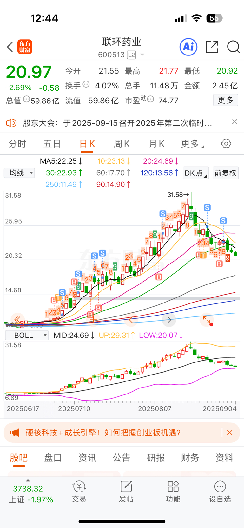Screen dimensions: 244x528
Task: Dismiss the 股东大会 notice with X
Action: [x=234, y=122]
